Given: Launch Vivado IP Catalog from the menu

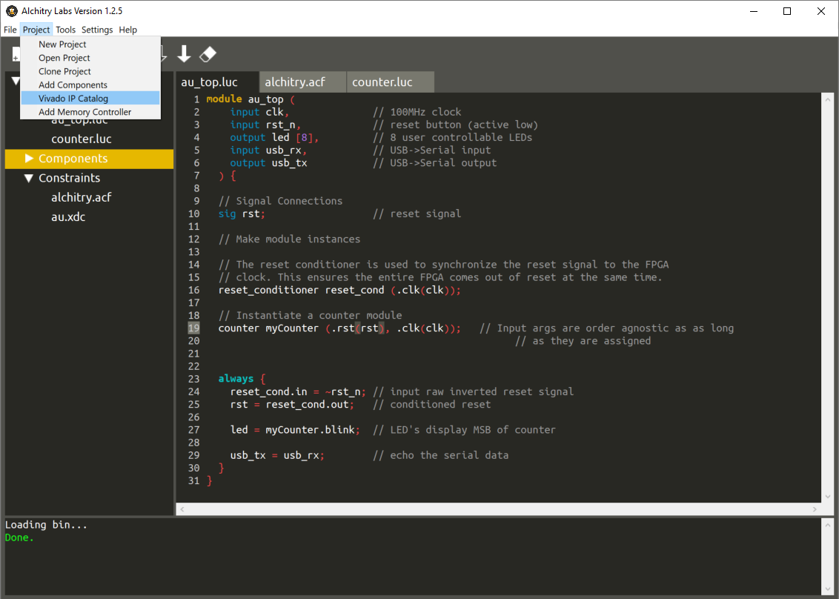Looking at the screenshot, I should (90, 98).
